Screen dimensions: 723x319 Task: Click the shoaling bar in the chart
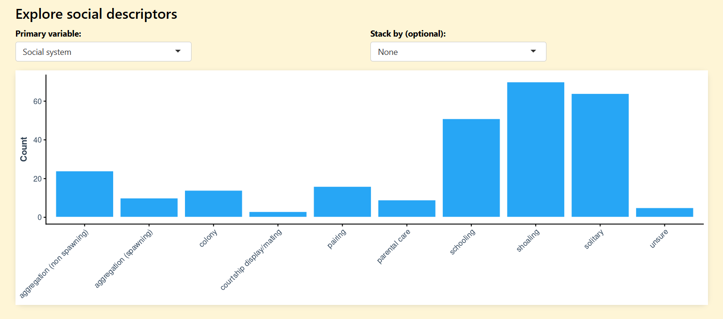535,149
